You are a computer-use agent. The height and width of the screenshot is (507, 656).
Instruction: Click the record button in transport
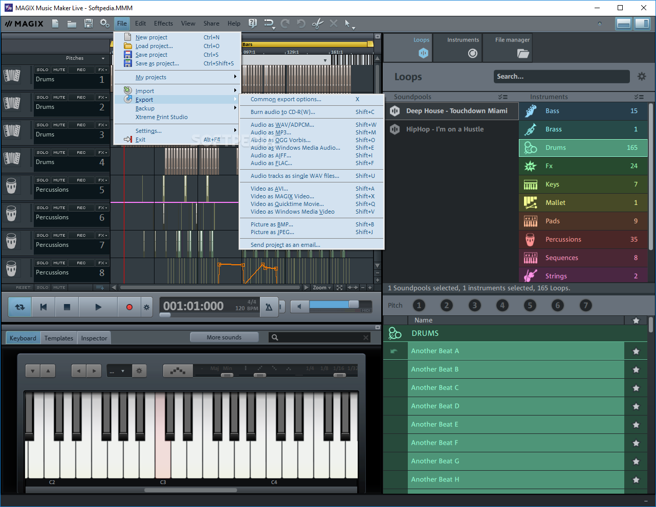[x=129, y=307]
